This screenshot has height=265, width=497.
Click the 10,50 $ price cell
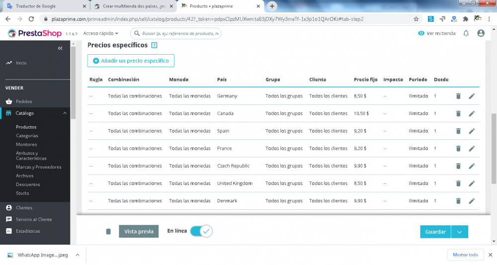[361, 113]
